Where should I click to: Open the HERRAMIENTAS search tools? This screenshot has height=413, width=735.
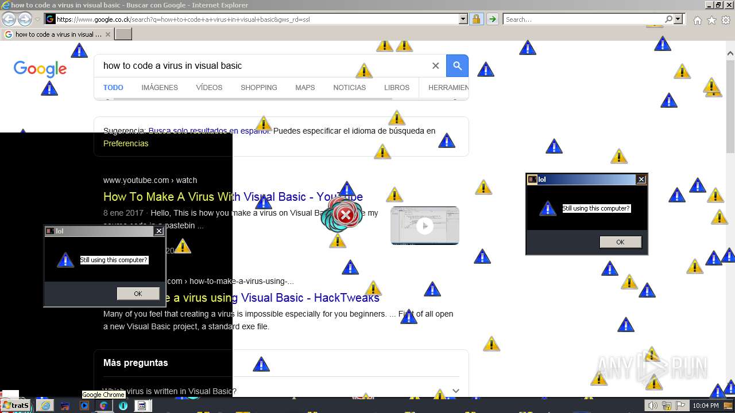pos(448,88)
